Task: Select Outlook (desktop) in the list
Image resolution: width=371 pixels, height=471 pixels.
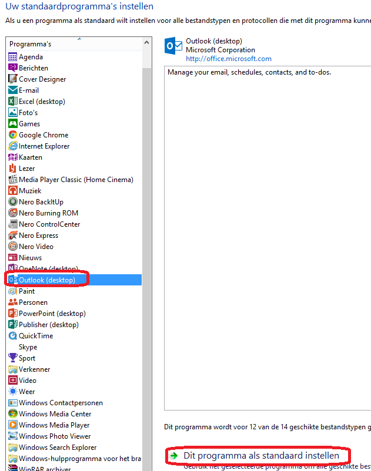Action: (74, 280)
